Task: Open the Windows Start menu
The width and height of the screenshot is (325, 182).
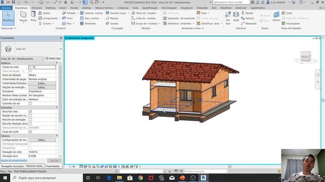Action: coord(5,177)
